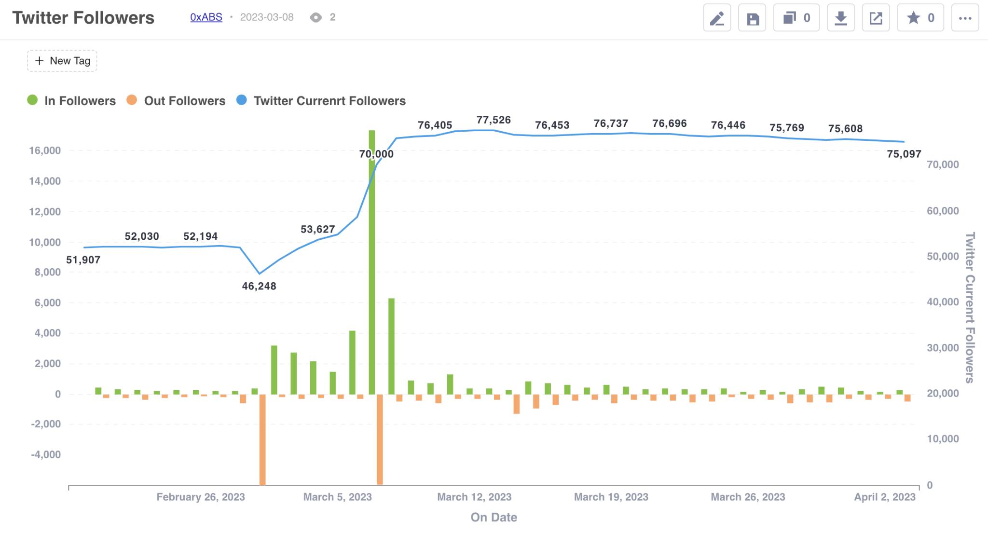Click the 70,000 data label

[x=376, y=154]
